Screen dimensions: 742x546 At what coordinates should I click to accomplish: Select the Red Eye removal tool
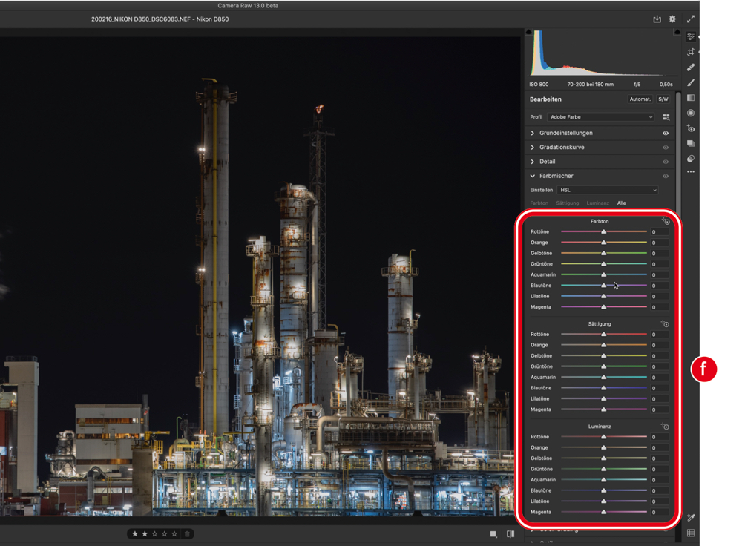691,128
